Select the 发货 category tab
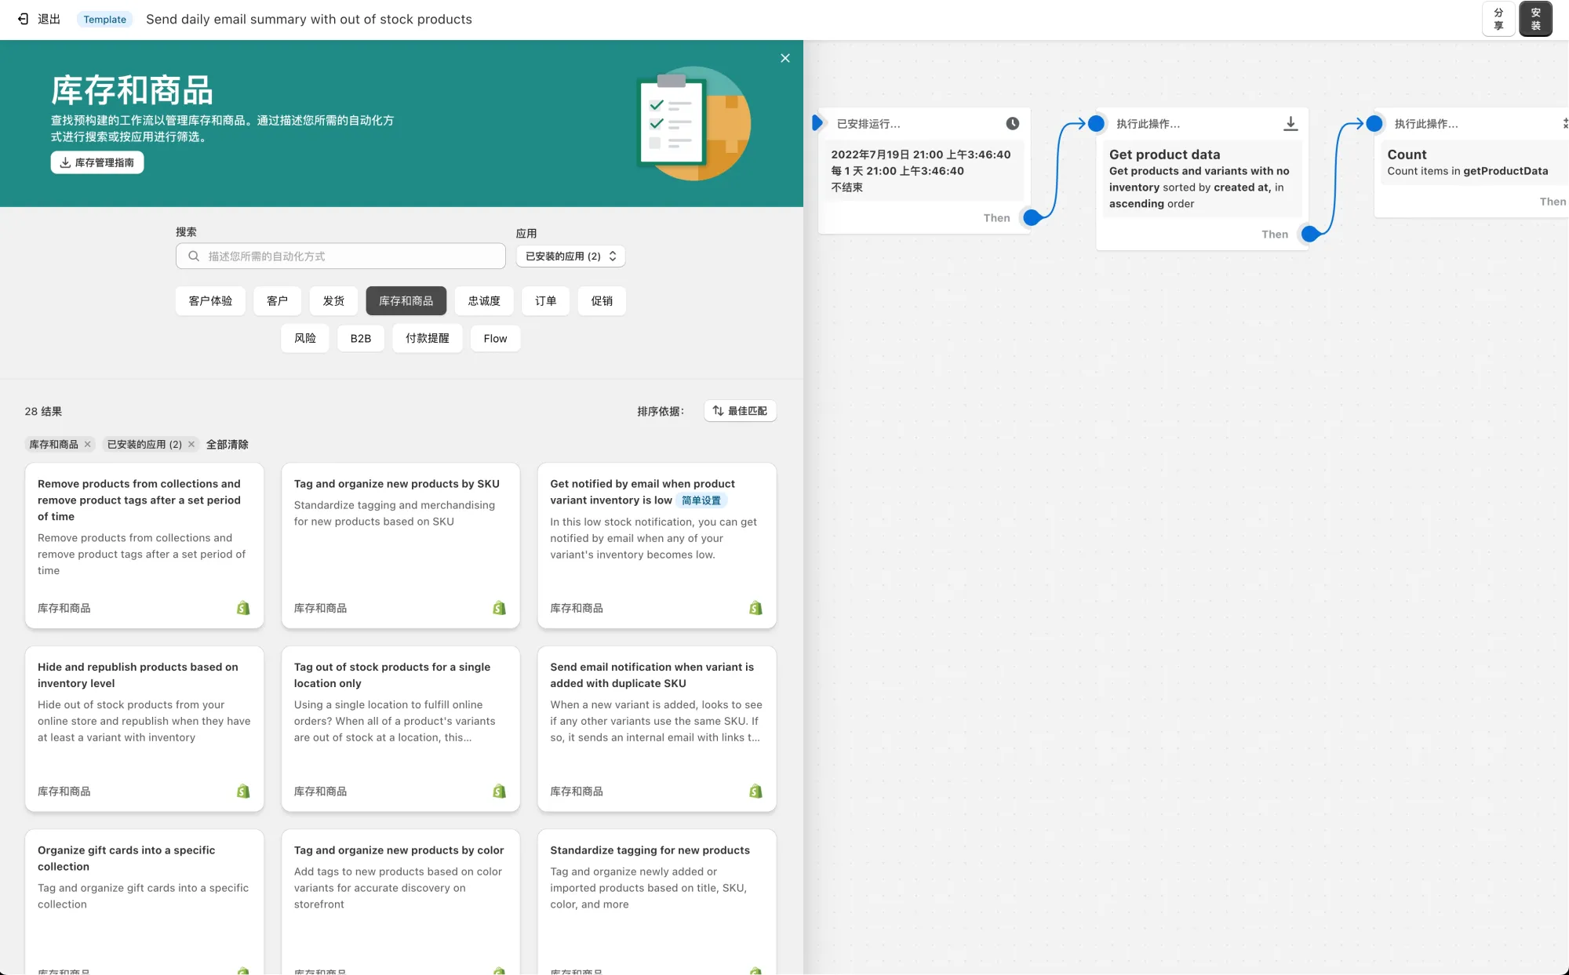 (333, 300)
